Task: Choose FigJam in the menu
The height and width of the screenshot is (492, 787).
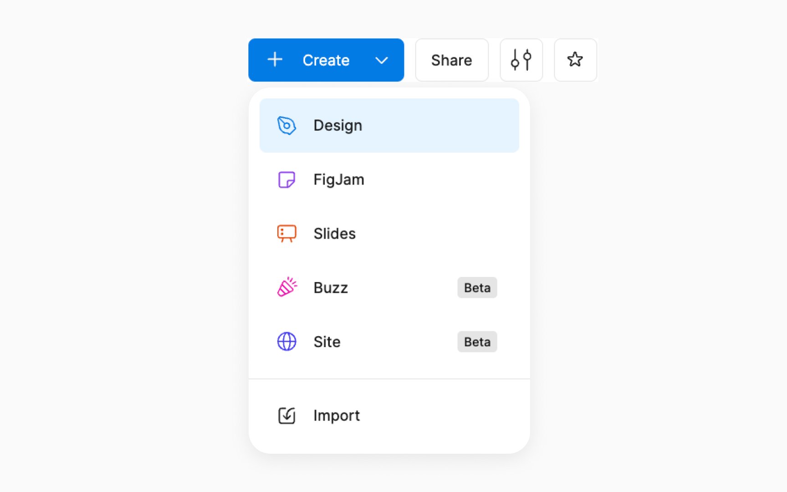Action: coord(389,179)
